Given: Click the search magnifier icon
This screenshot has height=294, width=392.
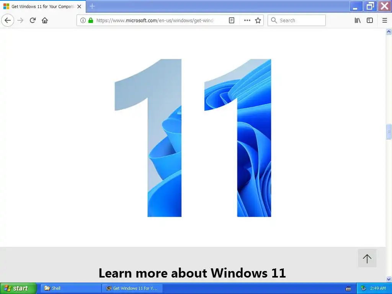Looking at the screenshot, I should click(x=274, y=20).
